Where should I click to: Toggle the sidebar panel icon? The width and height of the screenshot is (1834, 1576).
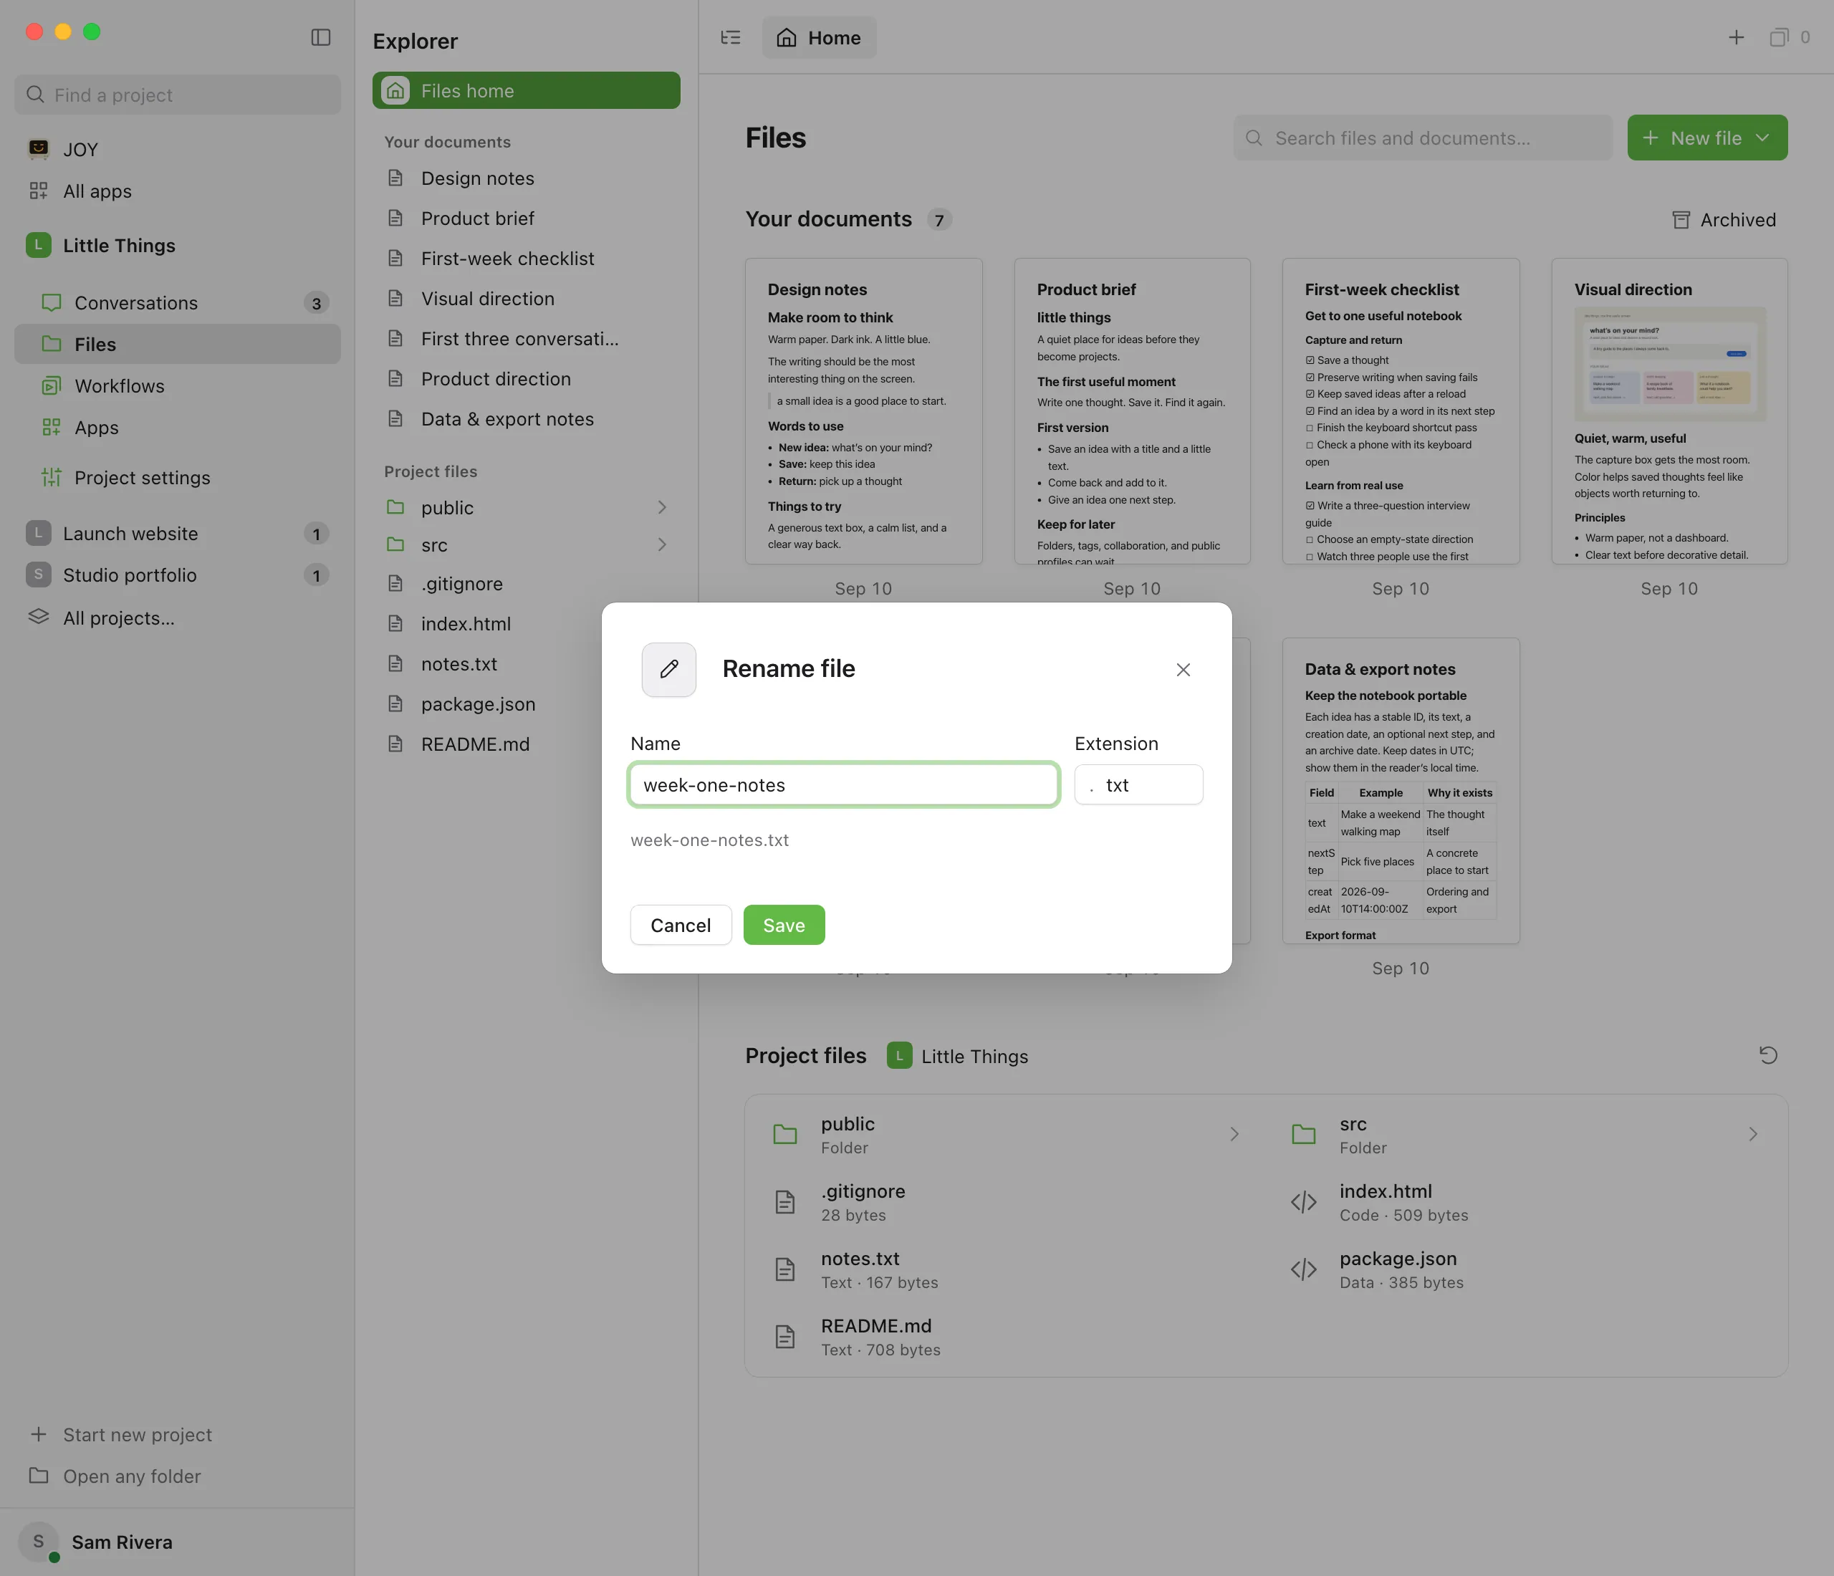point(320,37)
